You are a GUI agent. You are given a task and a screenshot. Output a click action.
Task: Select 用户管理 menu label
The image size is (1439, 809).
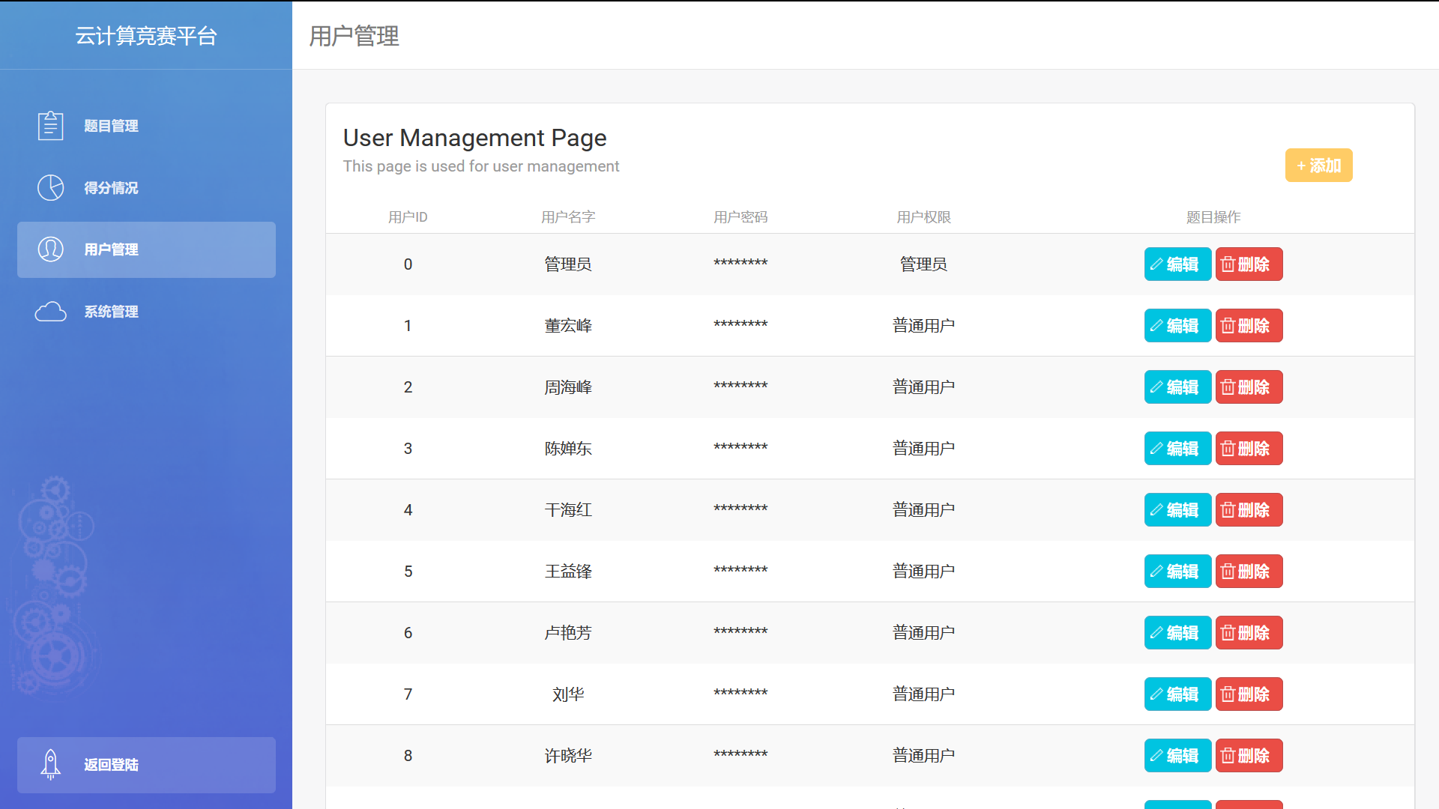(x=111, y=249)
